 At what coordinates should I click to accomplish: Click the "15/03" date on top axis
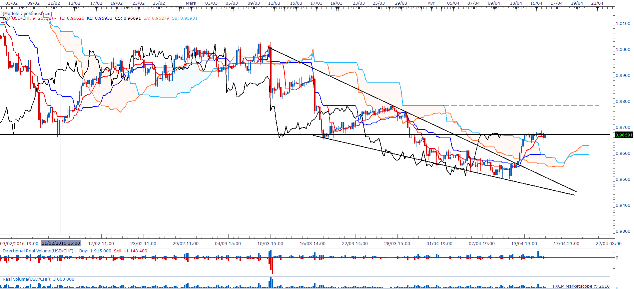[296, 3]
